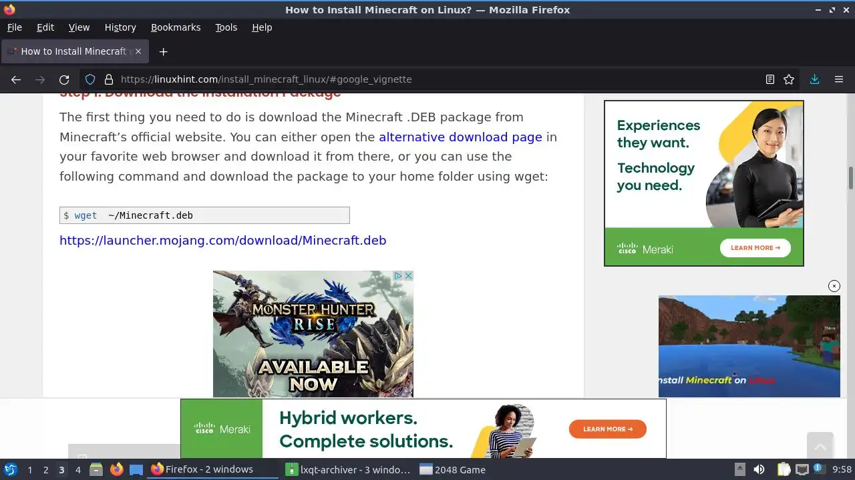
Task: Open the update notifier tray icon
Action: point(818,469)
